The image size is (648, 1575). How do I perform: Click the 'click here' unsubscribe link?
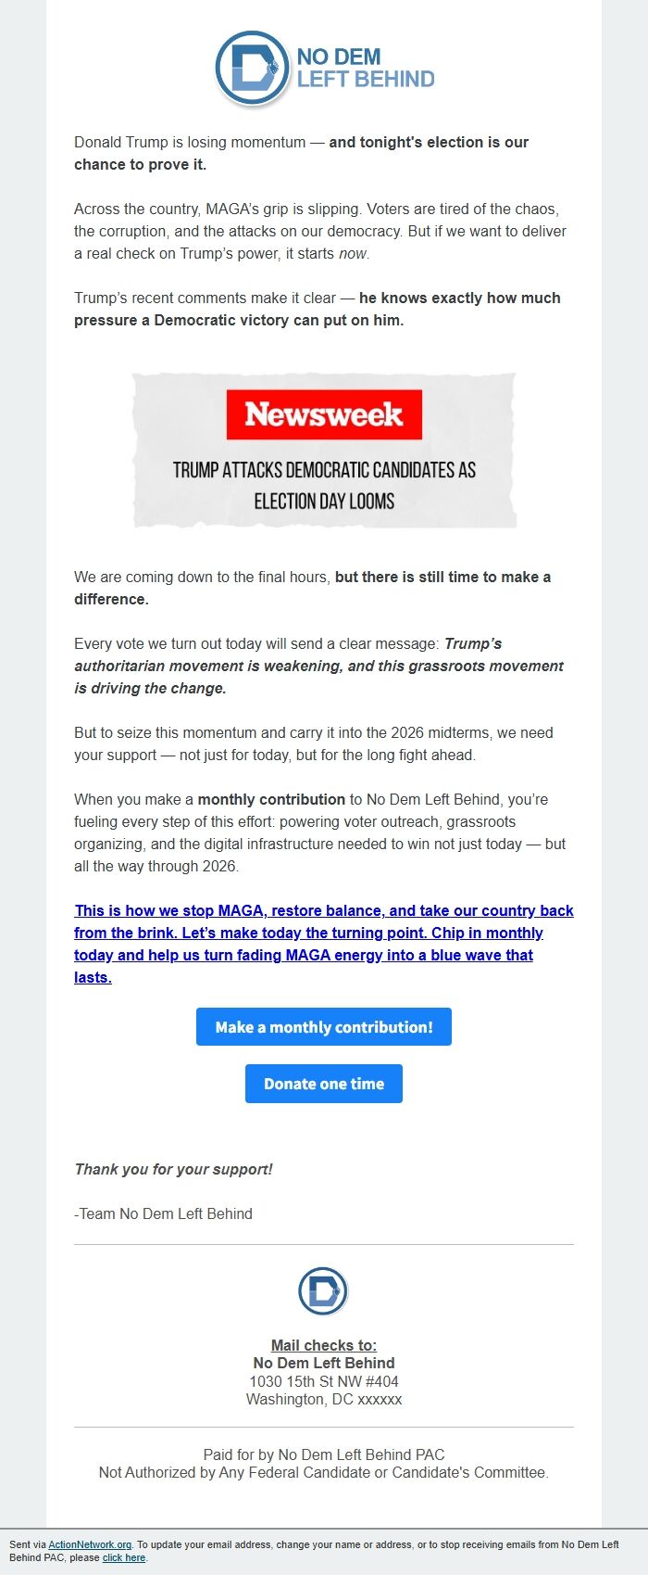[125, 1550]
